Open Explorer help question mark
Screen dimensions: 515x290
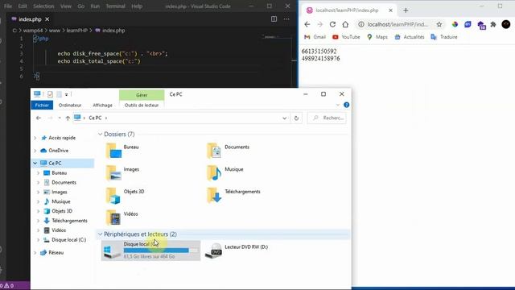coord(346,105)
